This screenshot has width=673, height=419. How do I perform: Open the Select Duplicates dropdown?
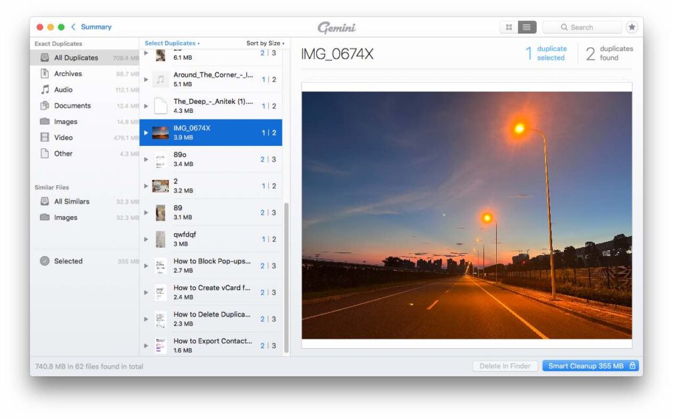click(172, 43)
